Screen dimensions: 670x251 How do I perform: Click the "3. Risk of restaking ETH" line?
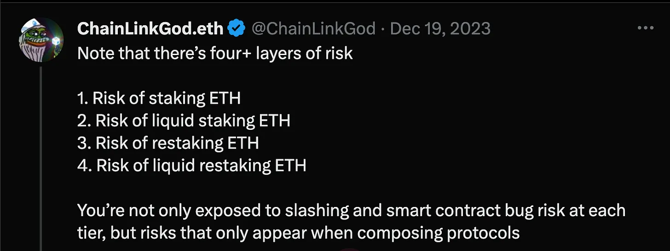click(x=168, y=143)
